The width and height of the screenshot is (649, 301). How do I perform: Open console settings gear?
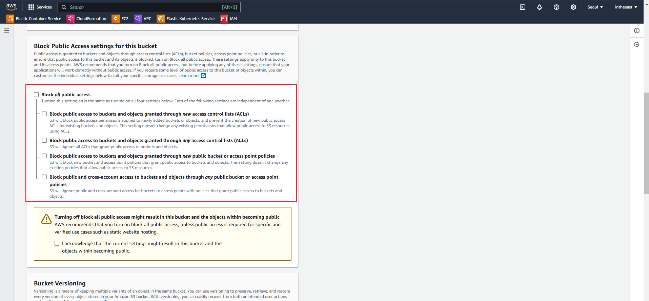click(x=573, y=7)
